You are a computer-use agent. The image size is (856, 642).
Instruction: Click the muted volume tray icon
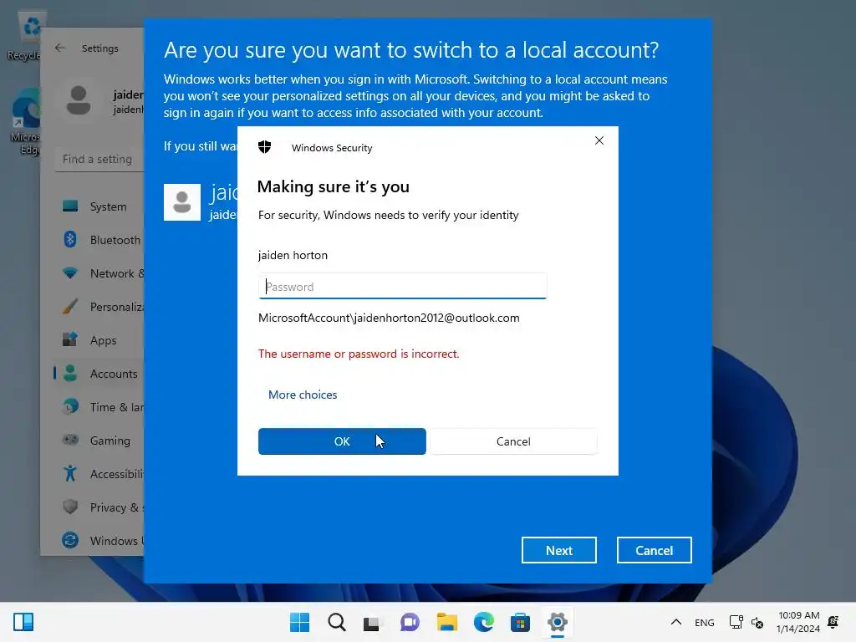point(757,622)
